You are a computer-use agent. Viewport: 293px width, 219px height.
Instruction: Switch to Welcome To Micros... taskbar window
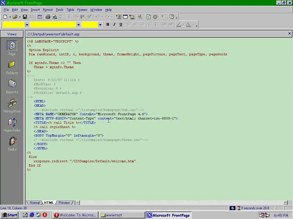[x=75, y=215]
